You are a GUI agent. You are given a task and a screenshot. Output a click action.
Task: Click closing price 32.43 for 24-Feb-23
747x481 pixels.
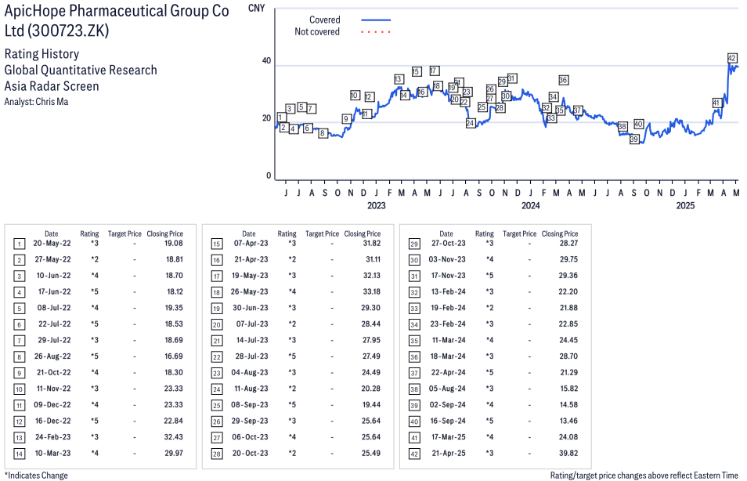(x=174, y=437)
